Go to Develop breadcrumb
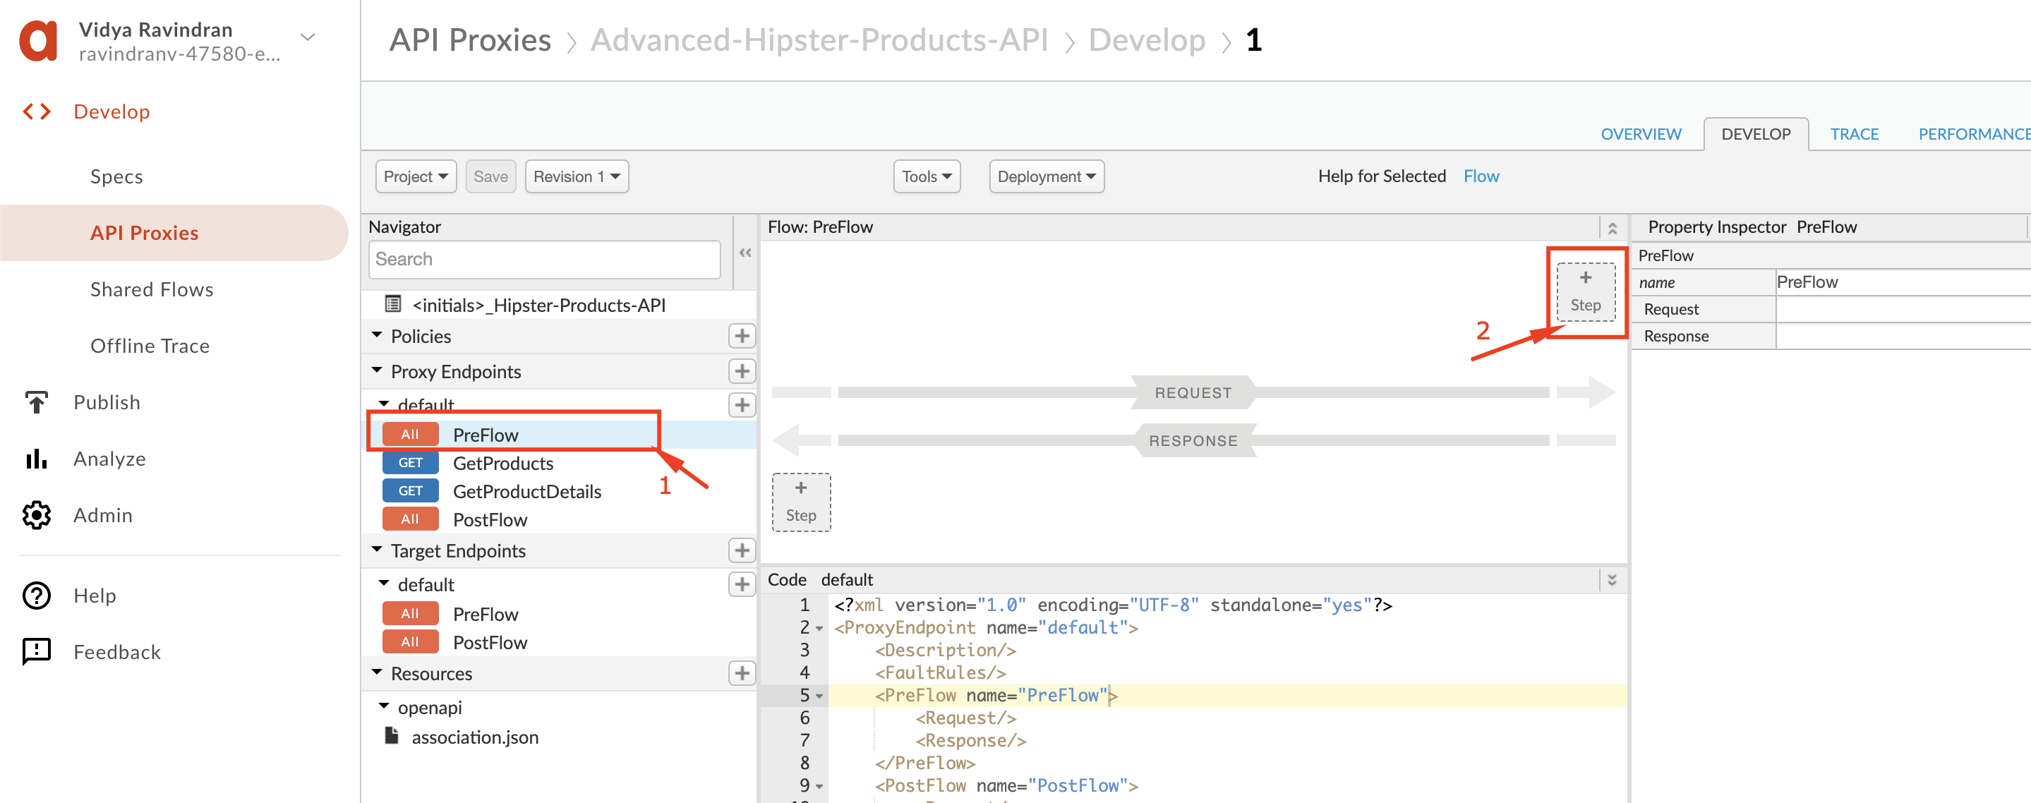 coord(1146,40)
